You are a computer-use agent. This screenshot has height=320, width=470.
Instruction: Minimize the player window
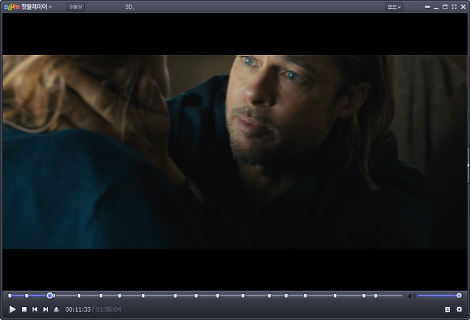click(436, 7)
